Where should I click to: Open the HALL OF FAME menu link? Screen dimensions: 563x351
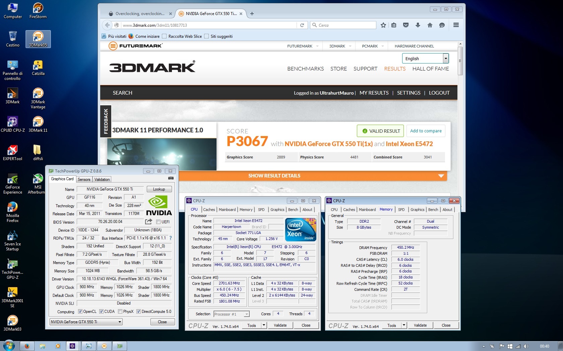point(431,69)
